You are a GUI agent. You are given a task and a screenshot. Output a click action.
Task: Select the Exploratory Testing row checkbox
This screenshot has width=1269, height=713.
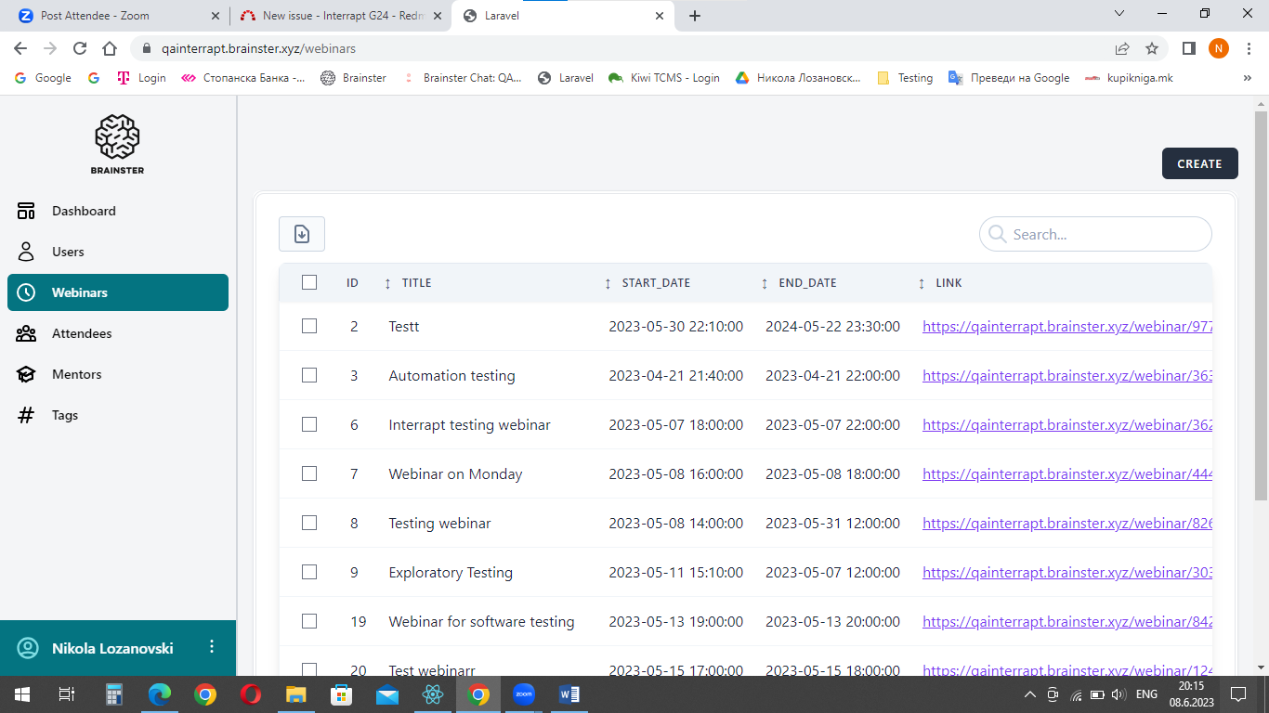(x=309, y=572)
